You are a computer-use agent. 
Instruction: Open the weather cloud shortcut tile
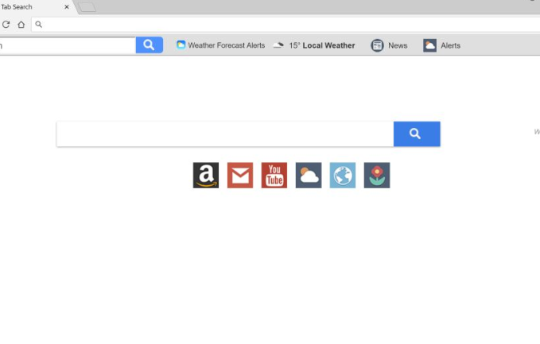tap(309, 175)
